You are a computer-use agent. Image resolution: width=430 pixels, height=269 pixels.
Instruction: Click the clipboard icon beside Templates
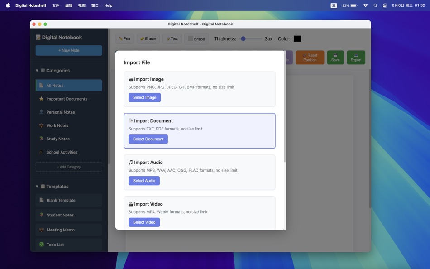(x=43, y=187)
